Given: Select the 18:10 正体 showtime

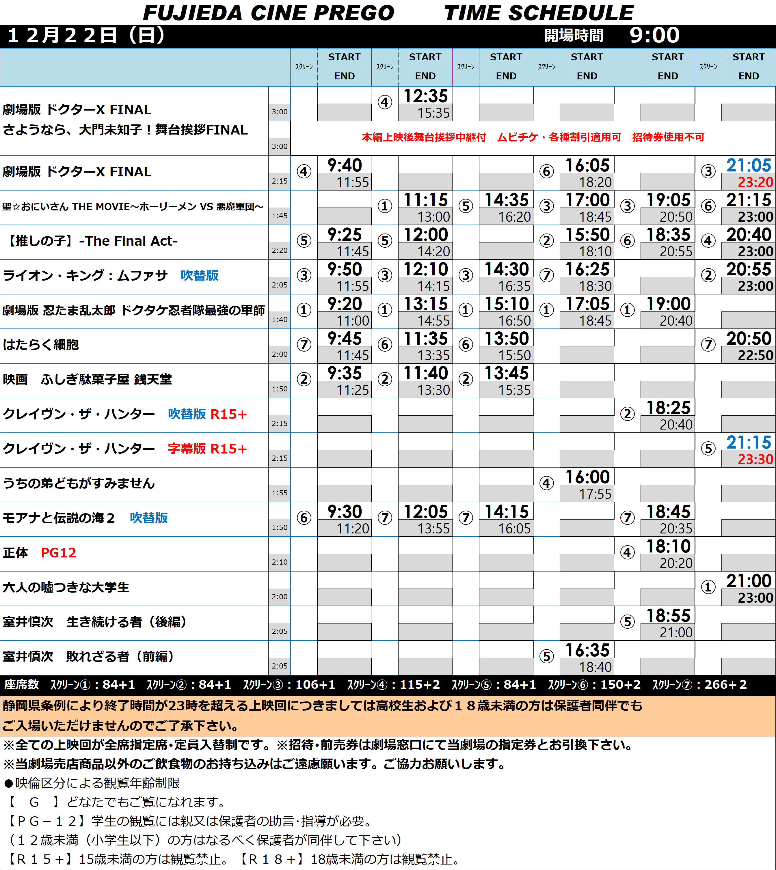Looking at the screenshot, I should 668,546.
